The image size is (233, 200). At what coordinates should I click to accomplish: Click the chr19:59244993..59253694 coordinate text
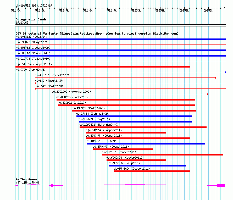(x=35, y=6)
